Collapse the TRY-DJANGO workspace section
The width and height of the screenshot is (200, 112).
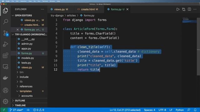[29, 35]
